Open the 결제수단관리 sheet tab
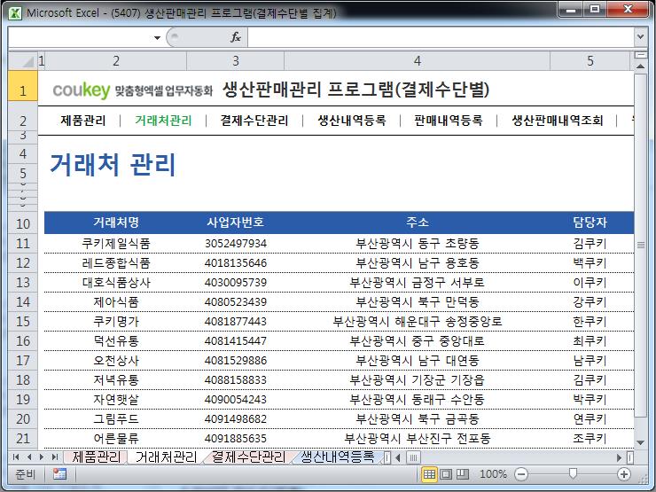 pyautogui.click(x=248, y=457)
